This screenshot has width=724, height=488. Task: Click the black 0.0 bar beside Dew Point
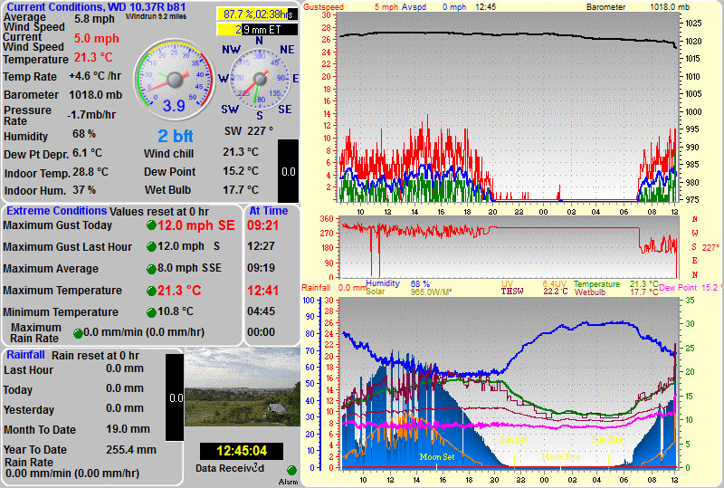pos(288,171)
